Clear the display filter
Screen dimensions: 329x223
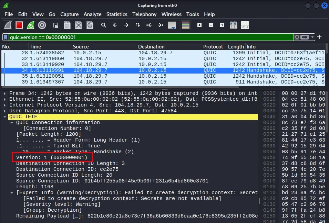click(x=297, y=37)
